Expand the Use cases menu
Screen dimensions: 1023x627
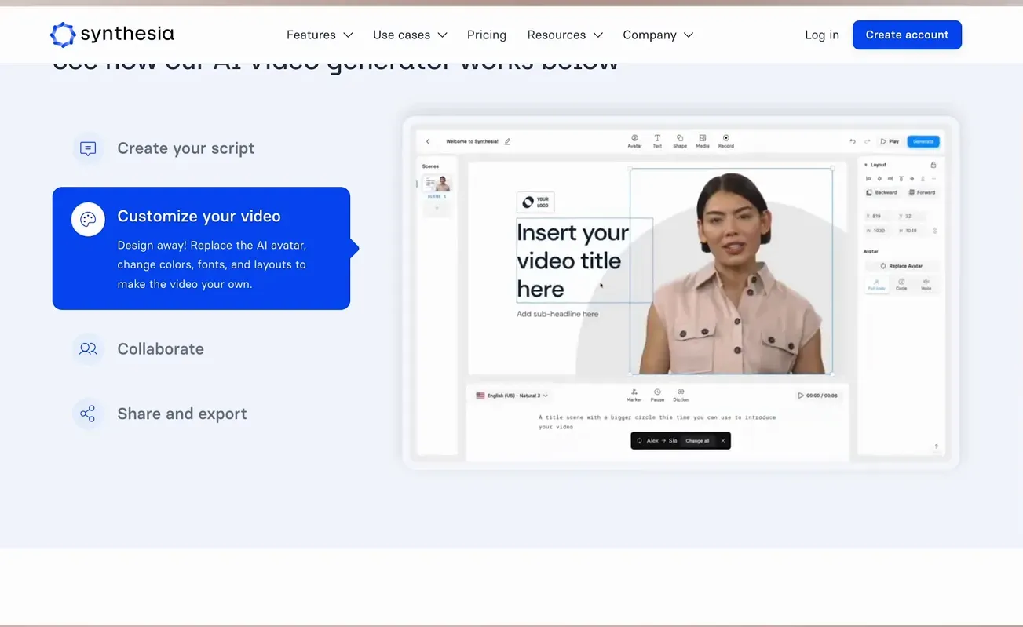(410, 35)
